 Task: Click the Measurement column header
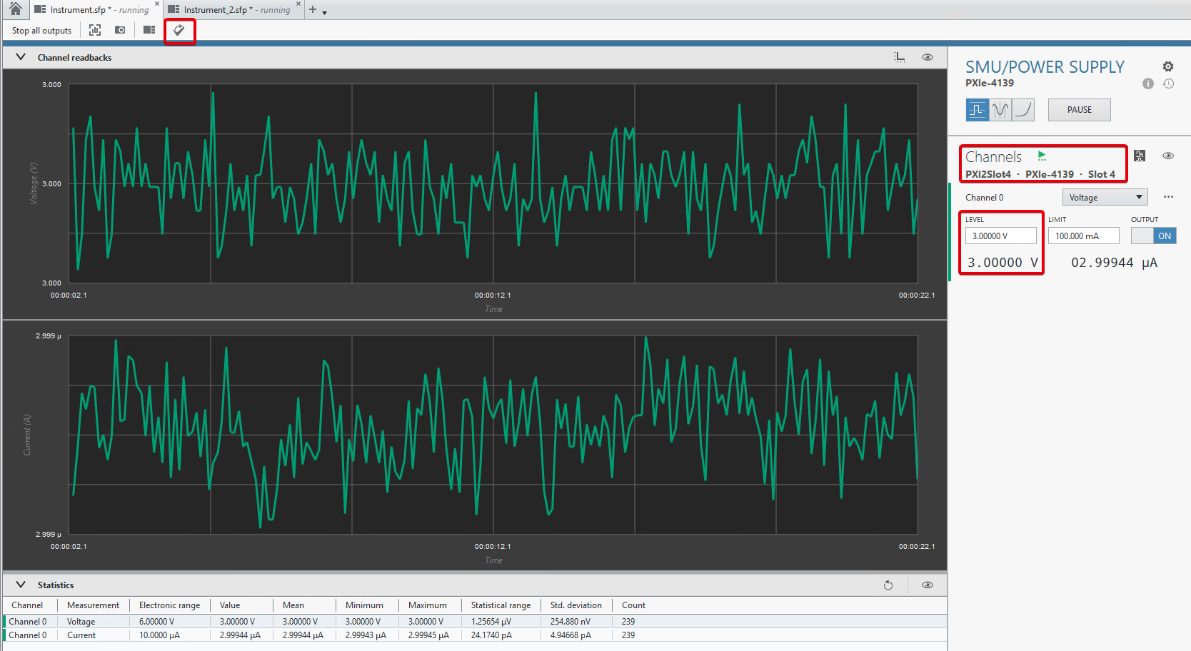click(x=93, y=605)
